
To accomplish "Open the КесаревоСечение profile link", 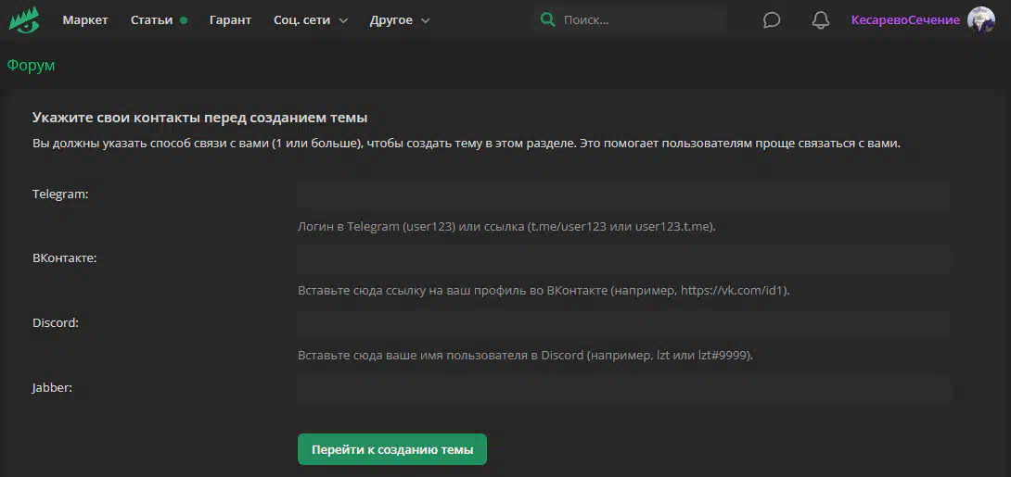I will point(905,20).
